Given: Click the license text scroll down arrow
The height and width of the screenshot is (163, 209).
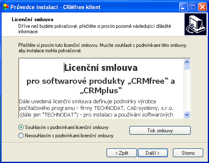Looking at the screenshot, I should coord(187,115).
